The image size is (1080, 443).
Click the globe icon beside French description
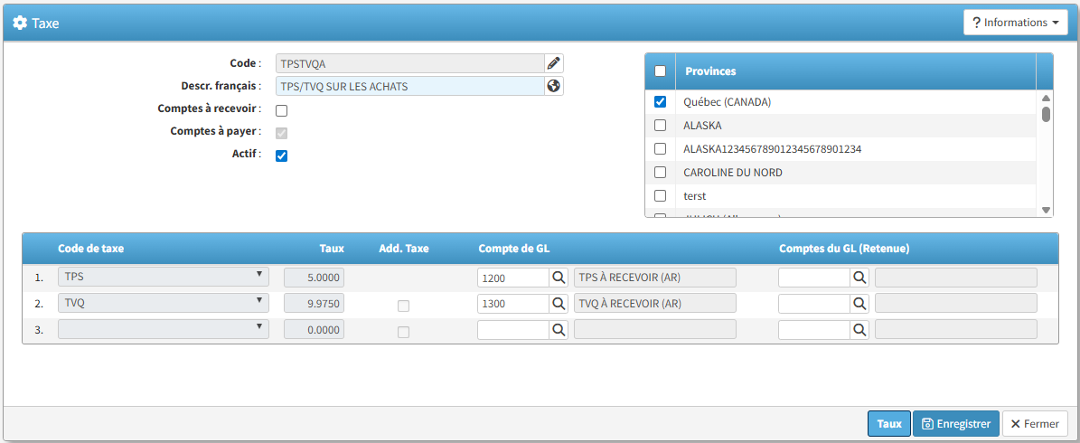pyautogui.click(x=554, y=87)
